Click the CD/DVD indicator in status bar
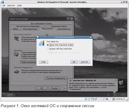Screen dimensions: 129x110 [x=89, y=99]
